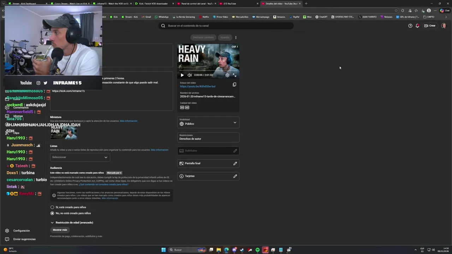Open Windows Start menu
Viewport: 452px width, 254px height.
(163, 250)
